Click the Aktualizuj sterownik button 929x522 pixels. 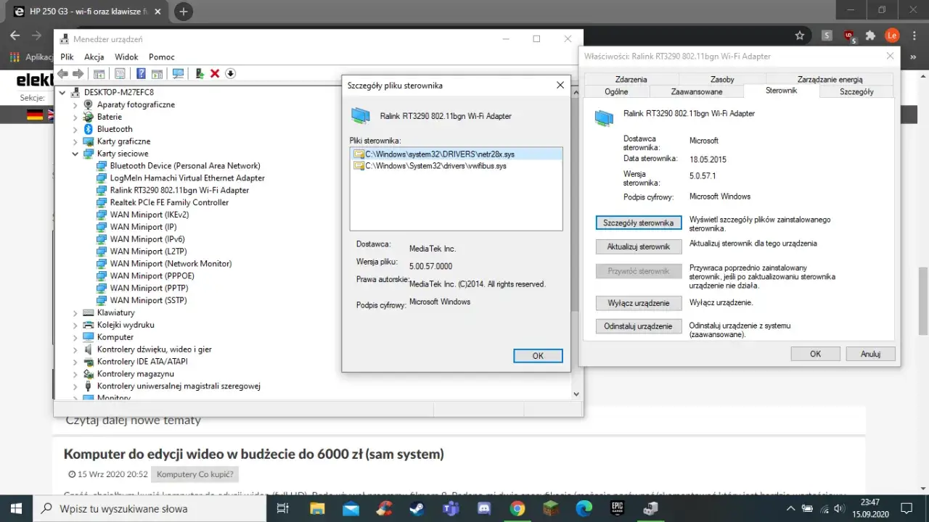[x=638, y=246]
